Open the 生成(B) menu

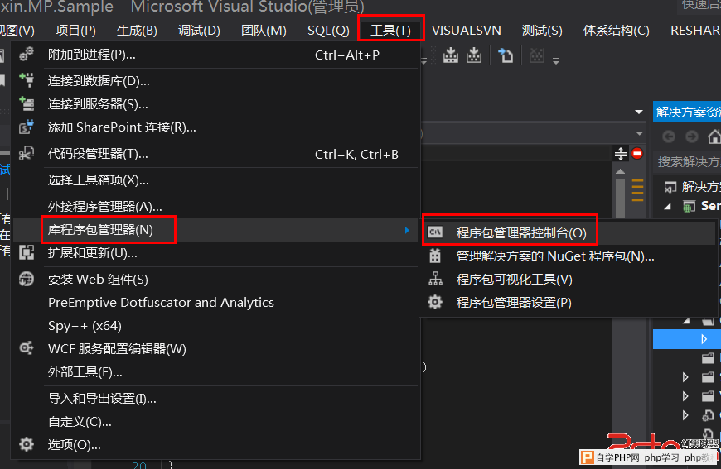pyautogui.click(x=137, y=31)
